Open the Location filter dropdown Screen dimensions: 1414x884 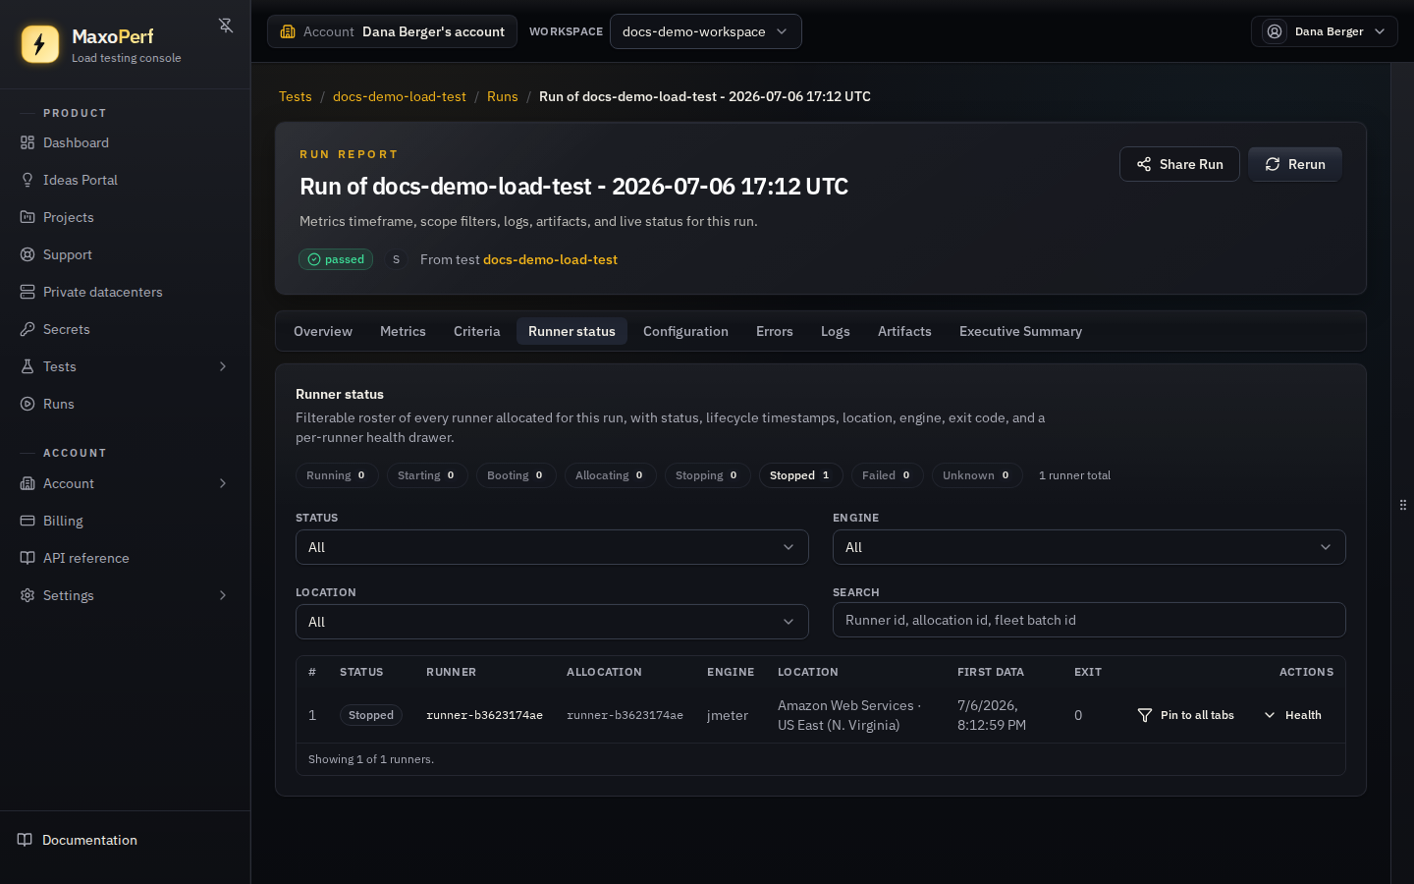tap(552, 622)
